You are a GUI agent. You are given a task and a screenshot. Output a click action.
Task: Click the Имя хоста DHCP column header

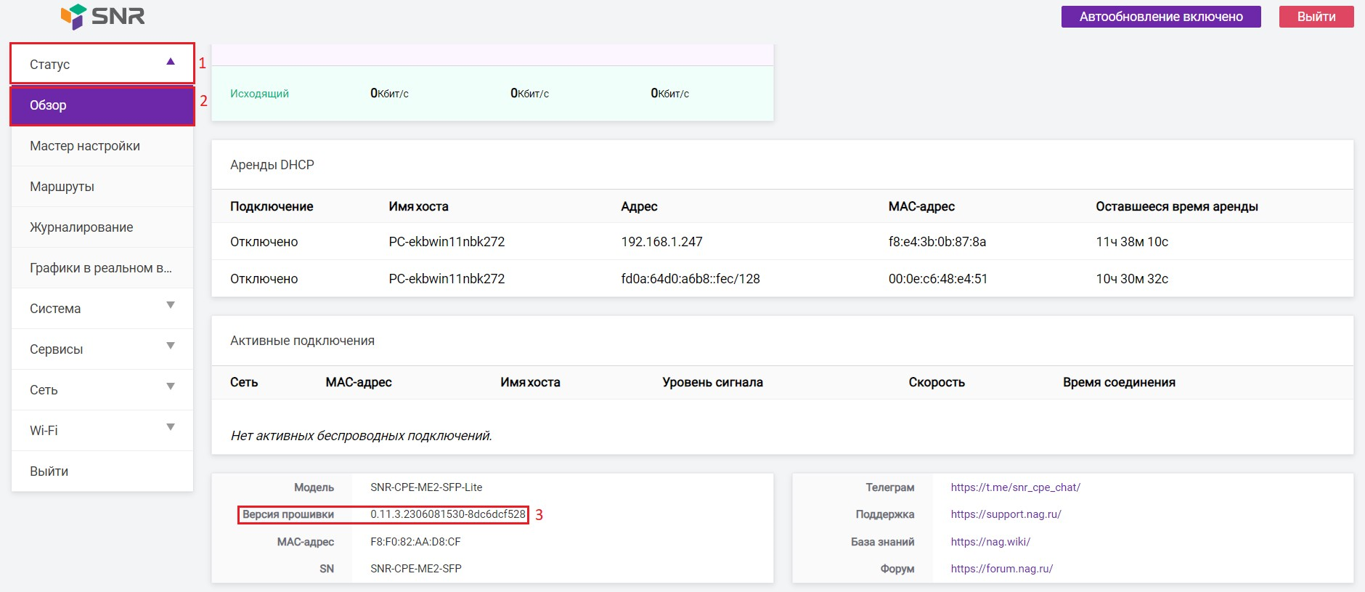click(x=418, y=206)
